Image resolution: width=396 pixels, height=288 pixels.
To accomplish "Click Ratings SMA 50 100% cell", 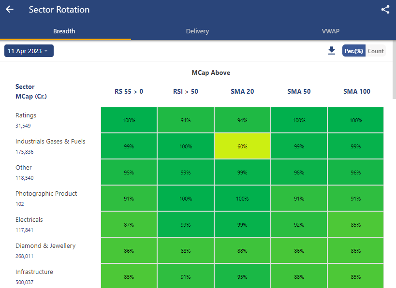I will [299, 120].
